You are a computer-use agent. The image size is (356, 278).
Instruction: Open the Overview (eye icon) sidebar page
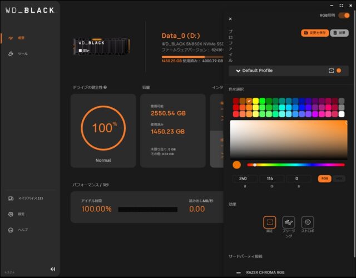16,38
